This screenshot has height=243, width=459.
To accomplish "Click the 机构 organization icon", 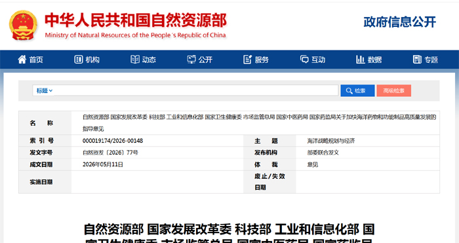I will (78, 60).
